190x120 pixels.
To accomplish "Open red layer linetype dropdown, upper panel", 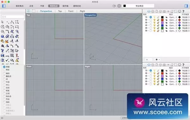I will click(173, 20).
